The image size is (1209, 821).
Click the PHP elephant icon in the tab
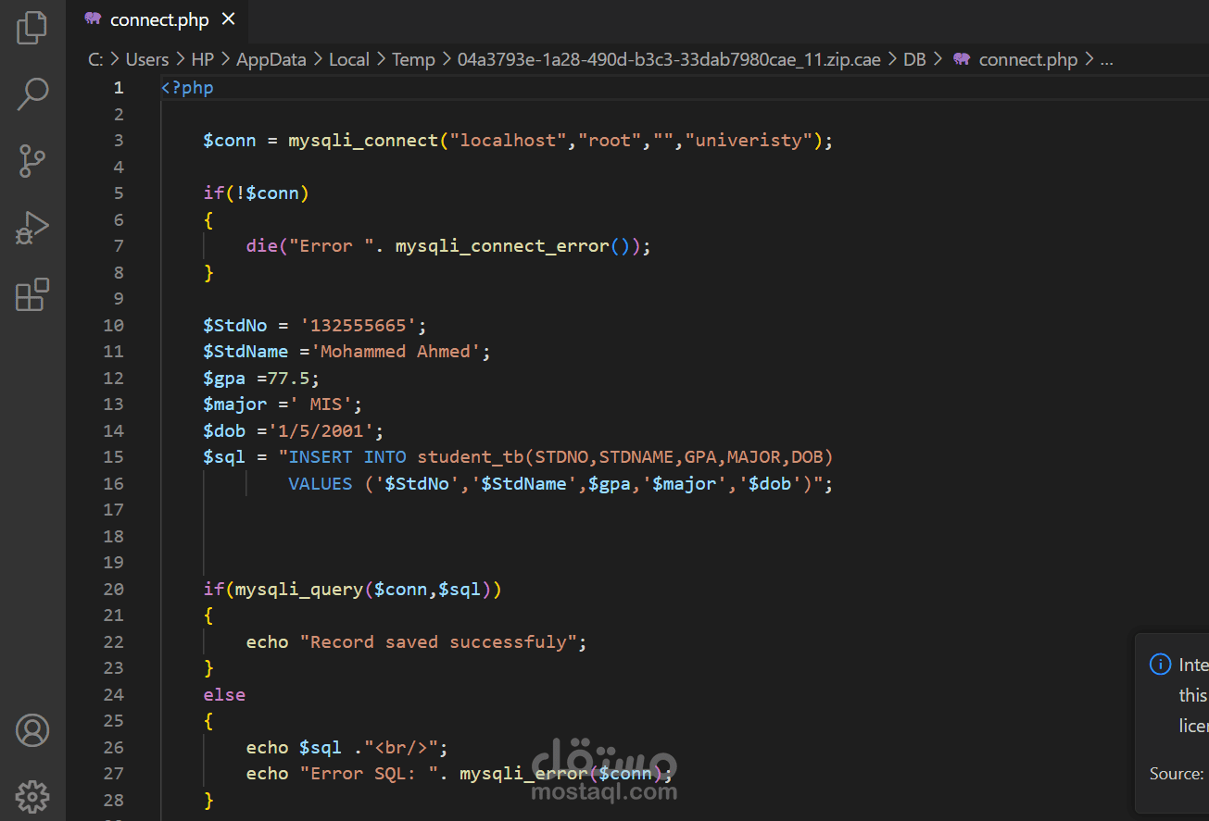(92, 19)
